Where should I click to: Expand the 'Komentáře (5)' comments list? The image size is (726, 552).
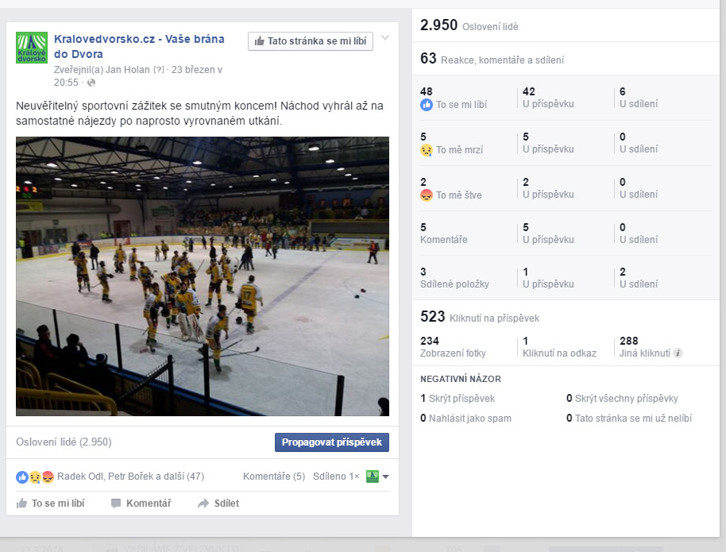273,477
